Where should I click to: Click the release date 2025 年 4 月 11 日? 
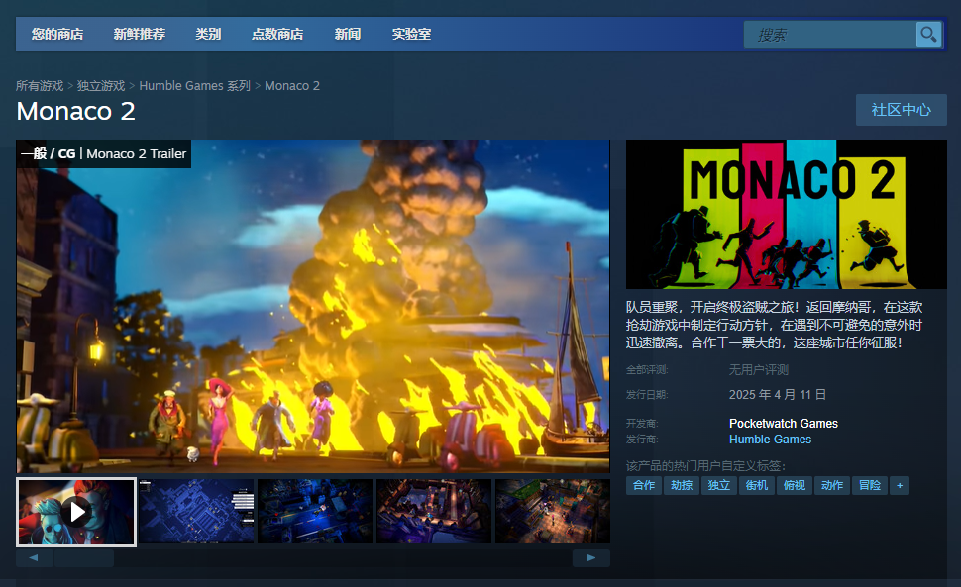click(x=777, y=395)
